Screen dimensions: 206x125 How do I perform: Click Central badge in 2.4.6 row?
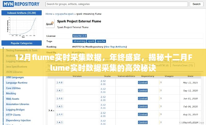coord(143,98)
